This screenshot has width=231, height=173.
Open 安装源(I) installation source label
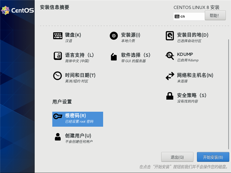point(131,35)
